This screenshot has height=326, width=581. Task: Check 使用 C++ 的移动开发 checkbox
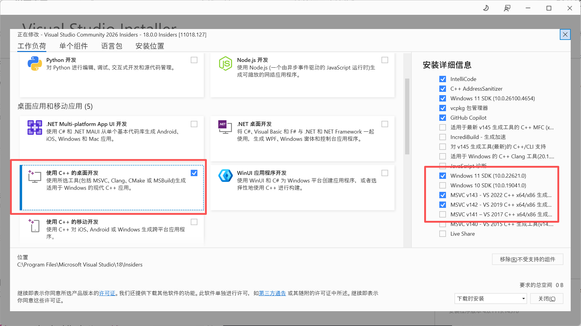(194, 222)
